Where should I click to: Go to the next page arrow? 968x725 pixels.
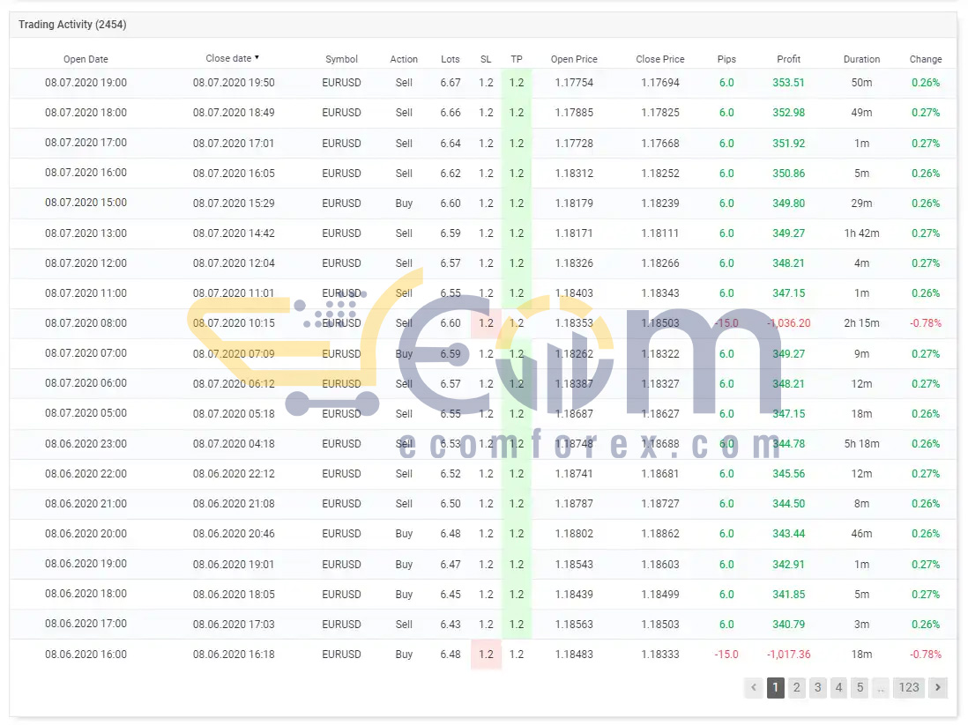[x=938, y=687]
